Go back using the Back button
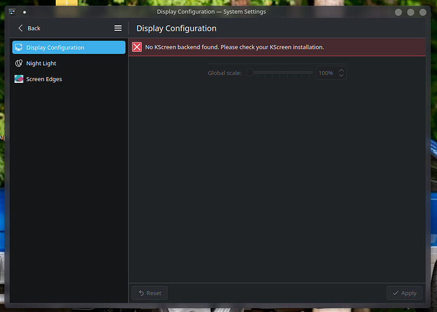This screenshot has width=437, height=312. [29, 28]
